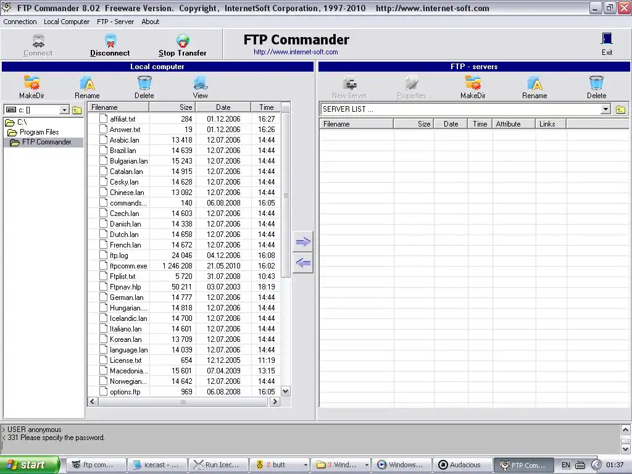Switch to Audacious in taskbar
The height and width of the screenshot is (474, 632).
pyautogui.click(x=462, y=465)
